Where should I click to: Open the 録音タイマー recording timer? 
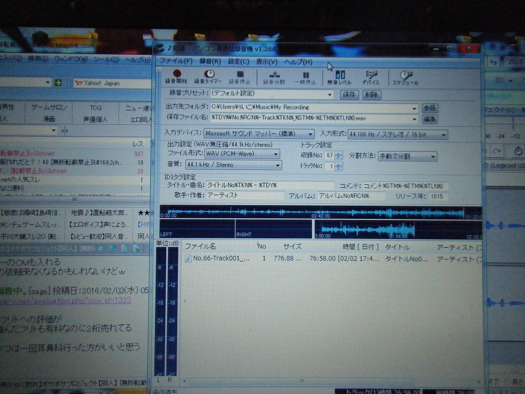[x=208, y=77]
